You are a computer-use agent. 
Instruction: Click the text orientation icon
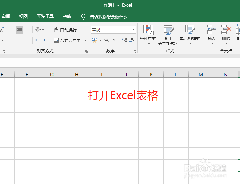38,30
